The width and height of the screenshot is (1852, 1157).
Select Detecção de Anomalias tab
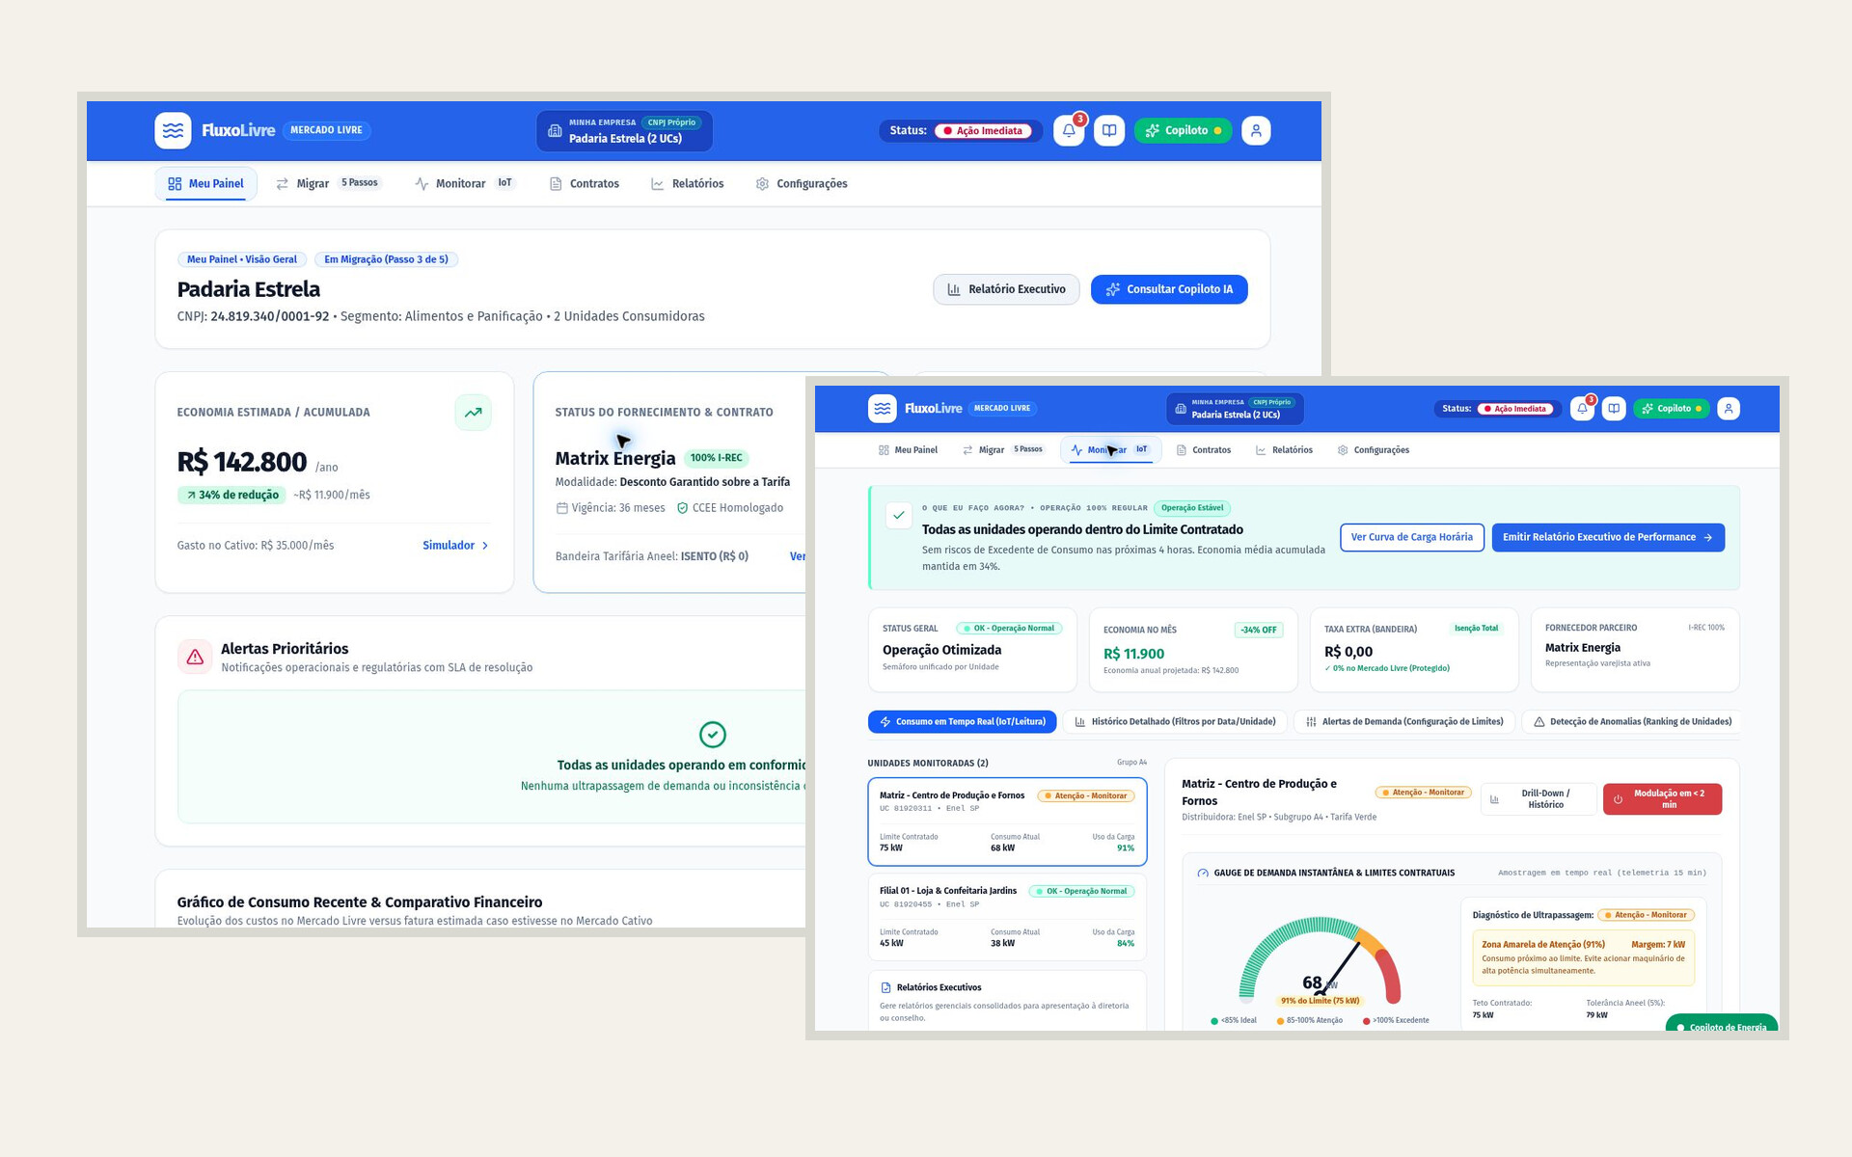pos(1631,722)
